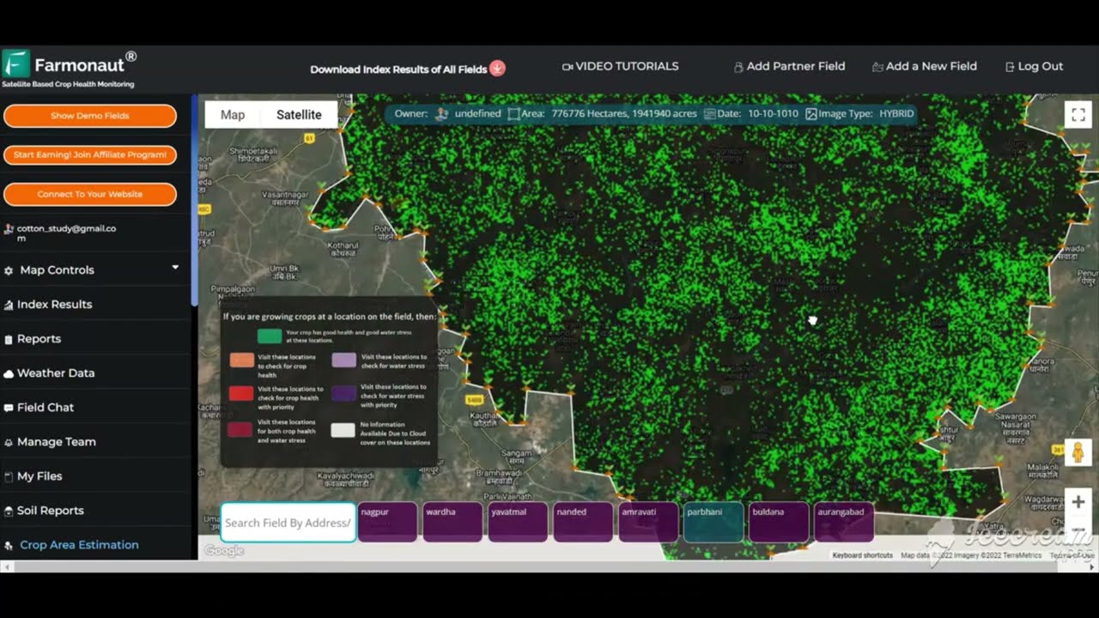The image size is (1099, 618).
Task: Zoom in with the map plus button
Action: (1078, 502)
